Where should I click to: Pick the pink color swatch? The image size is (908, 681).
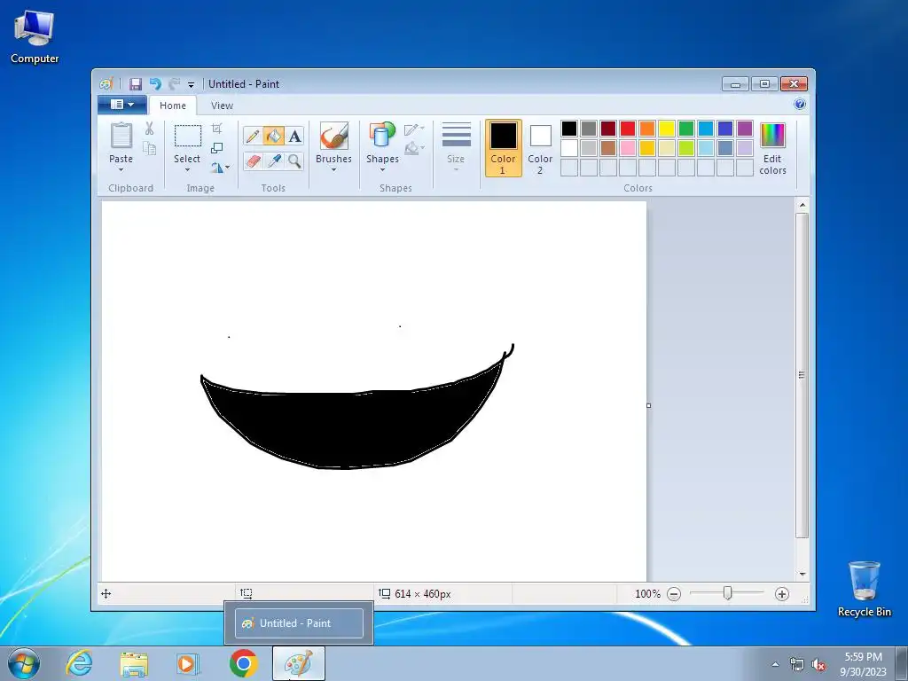[x=628, y=148]
